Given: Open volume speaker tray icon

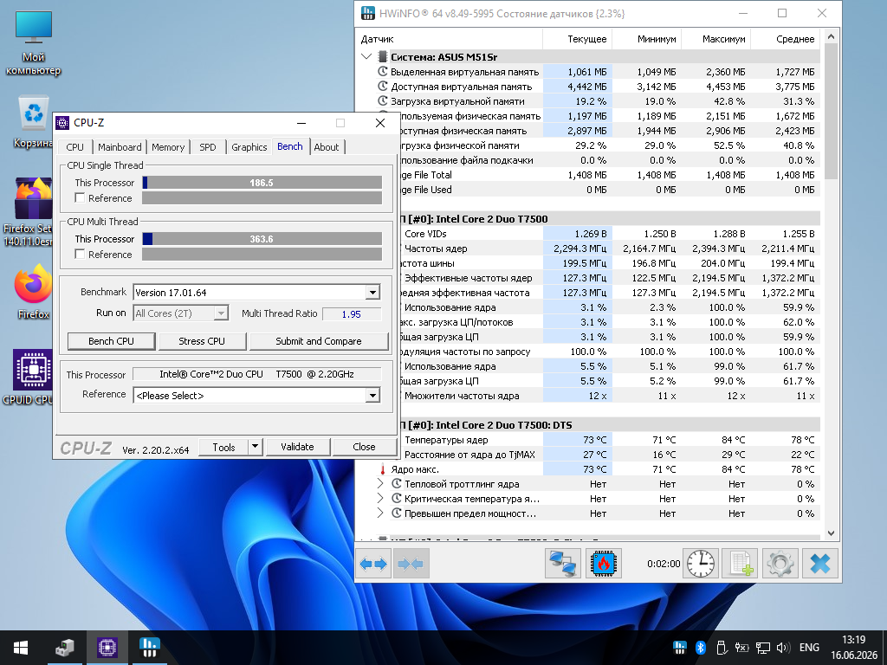Looking at the screenshot, I should coord(783,648).
